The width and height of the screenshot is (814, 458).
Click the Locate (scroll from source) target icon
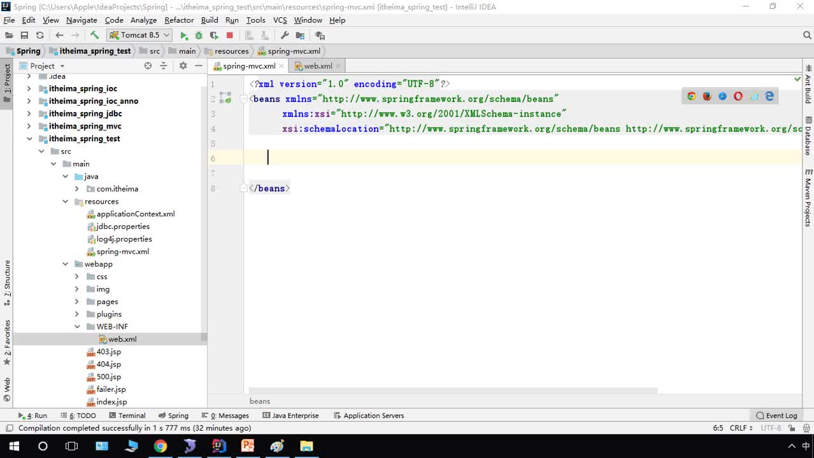point(148,66)
